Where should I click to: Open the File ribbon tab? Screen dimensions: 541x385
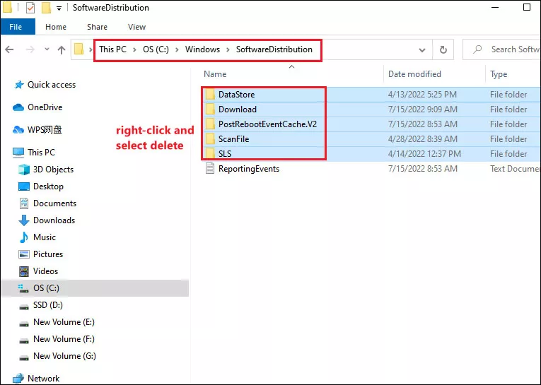point(18,27)
